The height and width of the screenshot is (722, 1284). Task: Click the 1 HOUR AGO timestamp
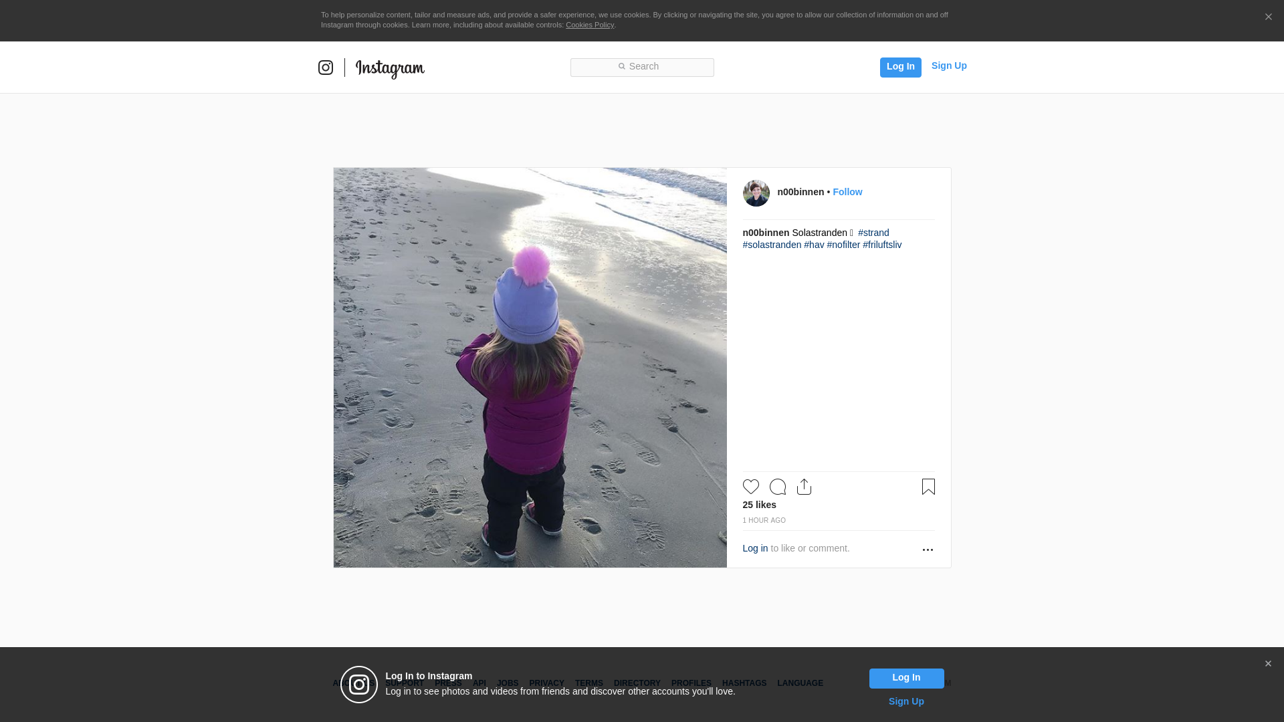coord(764,521)
